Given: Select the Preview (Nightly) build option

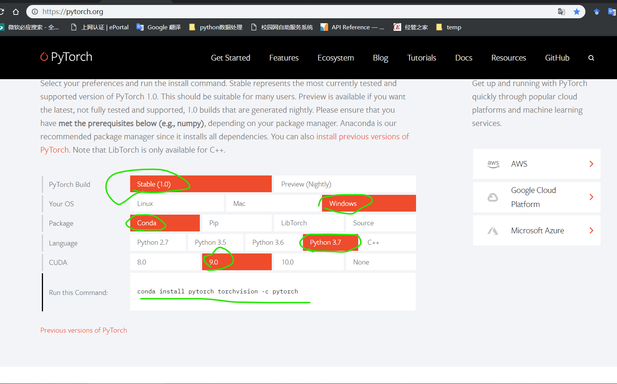Looking at the screenshot, I should 345,184.
